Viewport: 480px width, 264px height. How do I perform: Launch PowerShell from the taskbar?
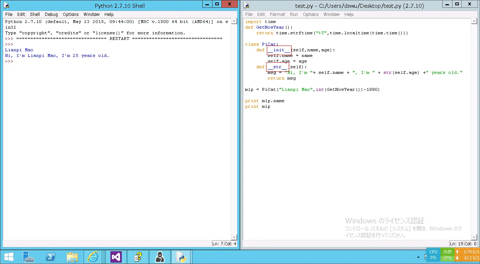point(50,257)
